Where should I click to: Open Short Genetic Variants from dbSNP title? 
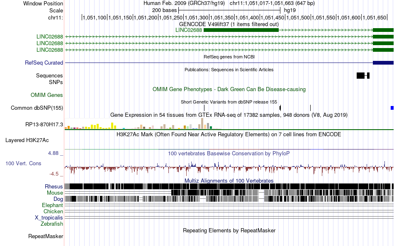(x=229, y=102)
